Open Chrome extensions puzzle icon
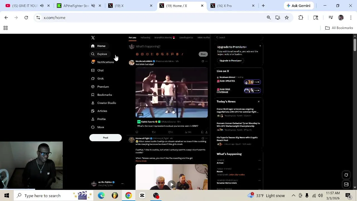 pyautogui.click(x=301, y=18)
